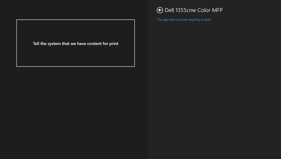This screenshot has width=281, height=159.
Task: Click the word 'provide' in the blue status text
Action: coord(182,20)
